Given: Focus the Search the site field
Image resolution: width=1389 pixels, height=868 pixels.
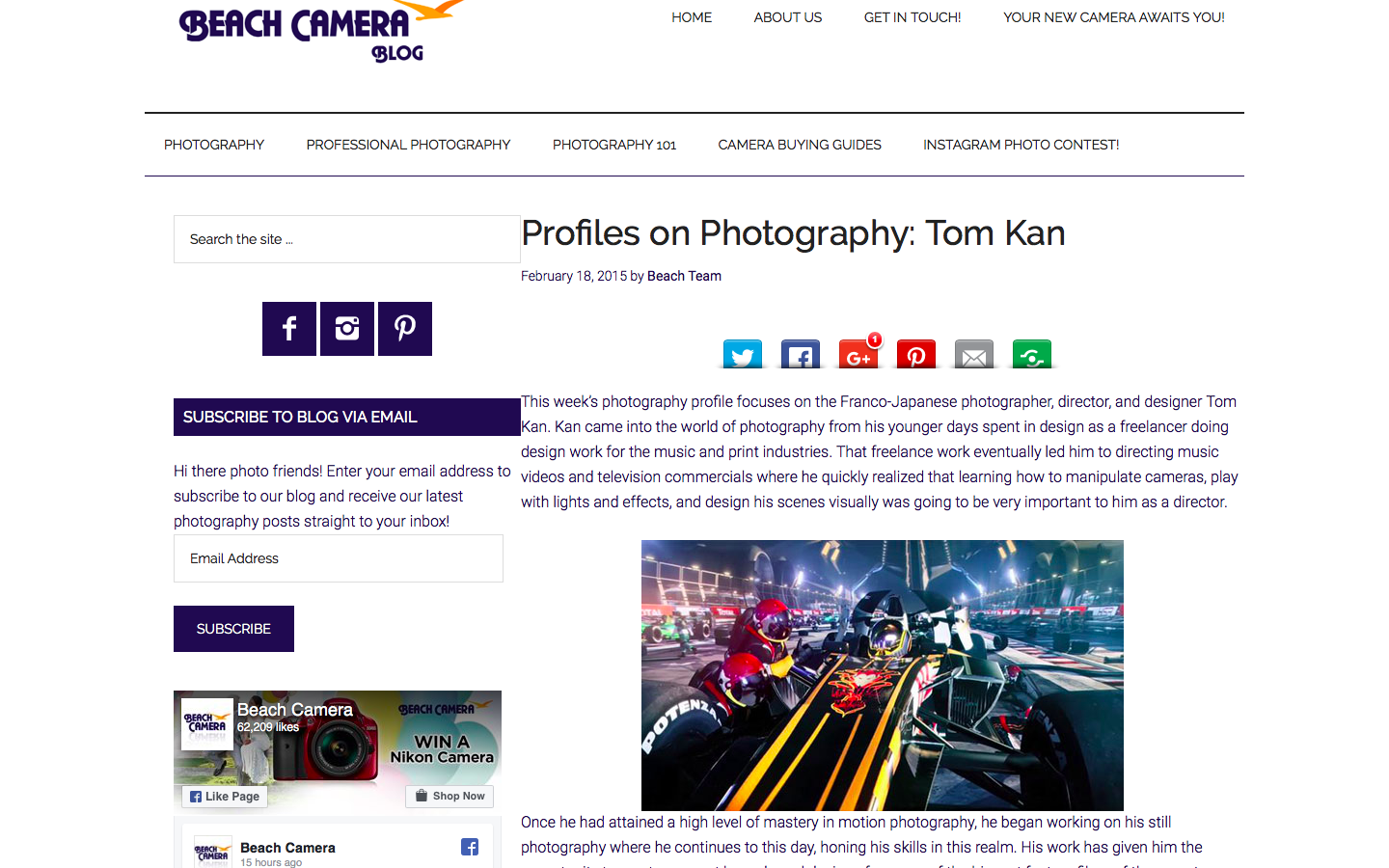Looking at the screenshot, I should (x=347, y=239).
